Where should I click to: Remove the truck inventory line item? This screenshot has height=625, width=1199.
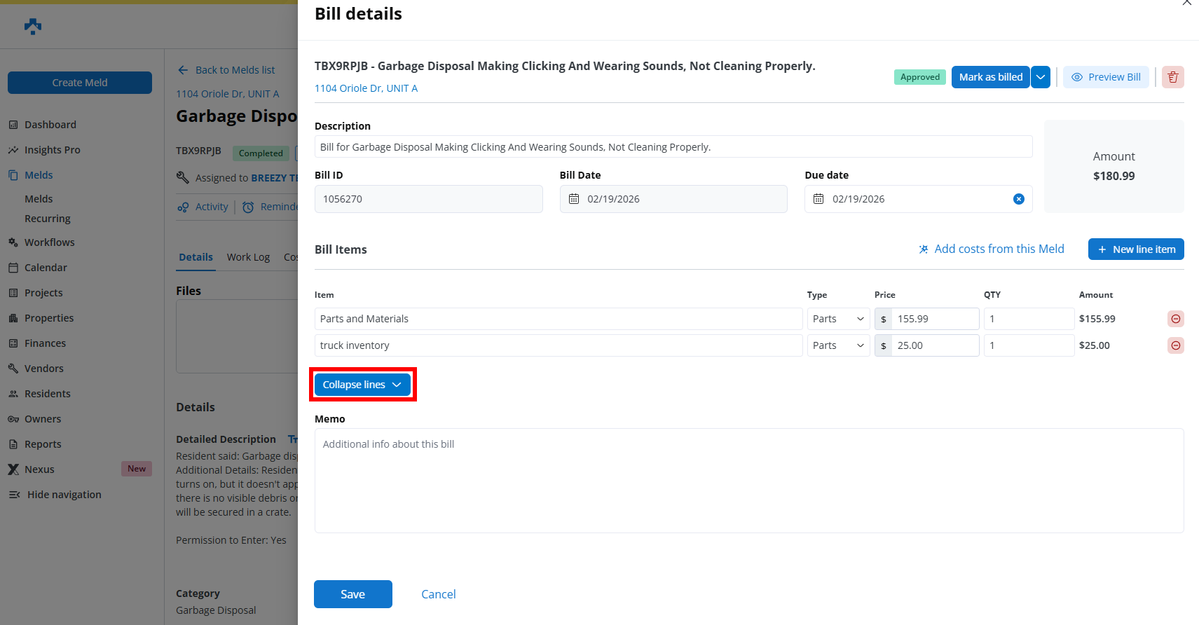[x=1175, y=345]
